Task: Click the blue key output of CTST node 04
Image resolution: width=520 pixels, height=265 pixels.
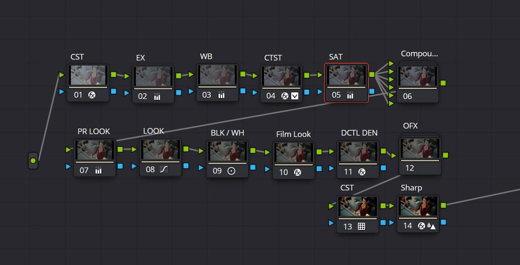Action: coord(307,92)
